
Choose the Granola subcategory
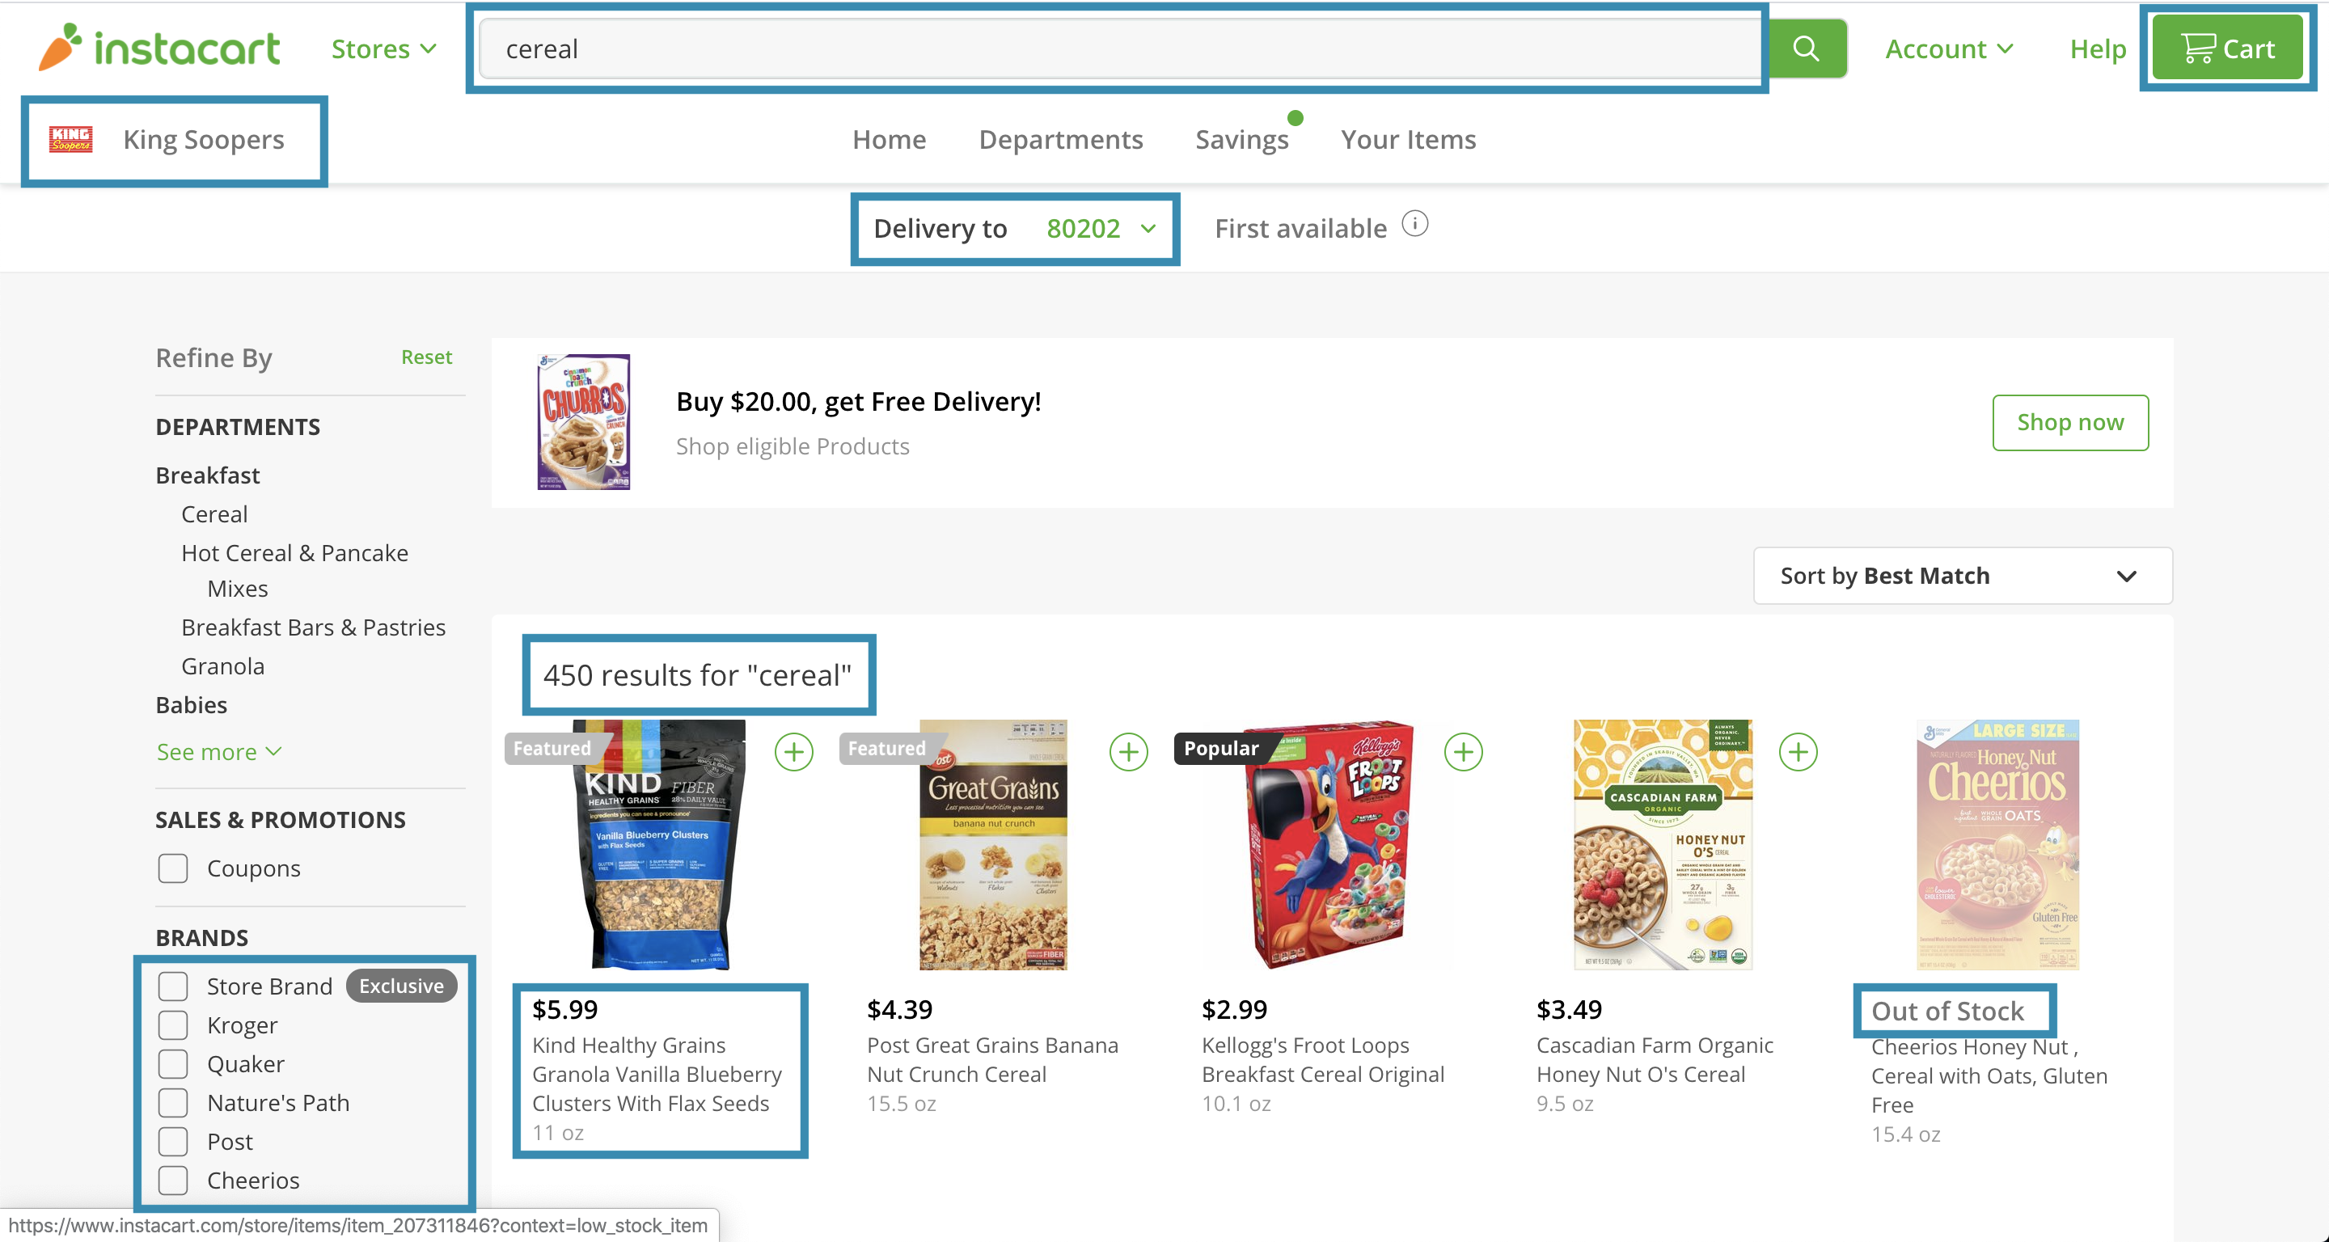click(x=222, y=666)
